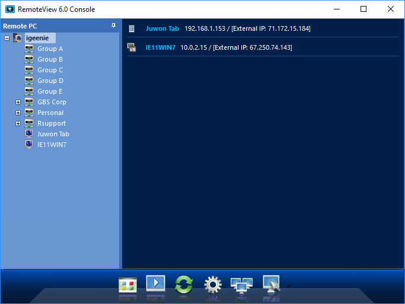This screenshot has width=405, height=304.
Task: Click the Group C network icon
Action: coord(29,70)
